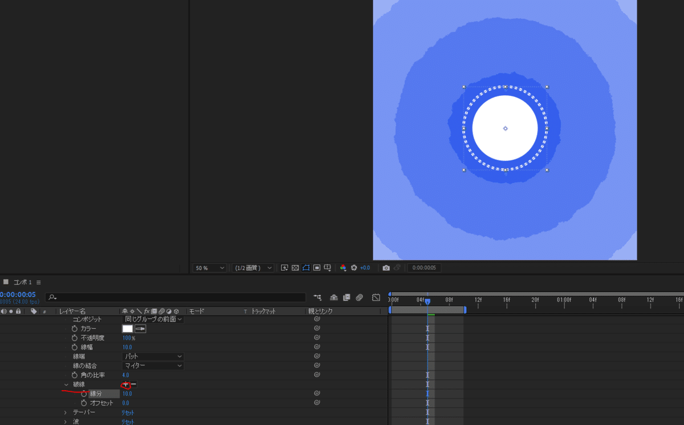Click the audio/video column header icon
This screenshot has width=684, height=425.
(x=4, y=311)
